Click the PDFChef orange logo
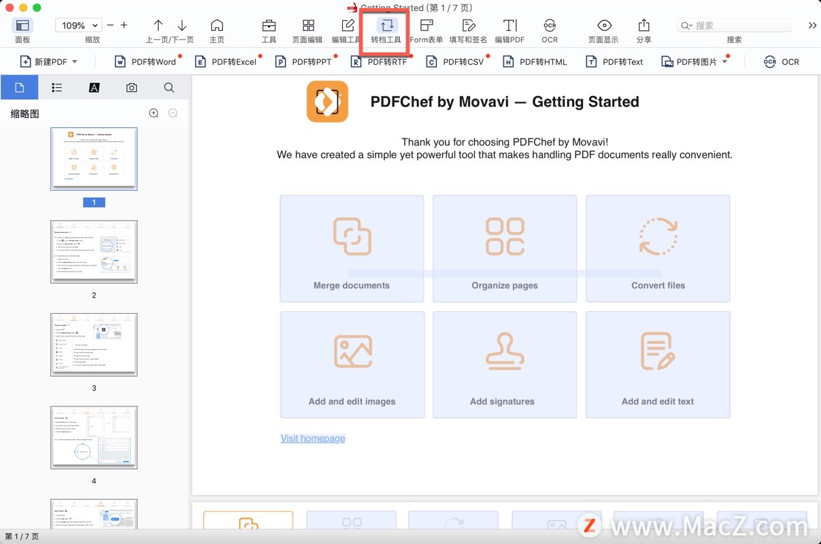Viewport: 821px width, 544px height. [327, 101]
